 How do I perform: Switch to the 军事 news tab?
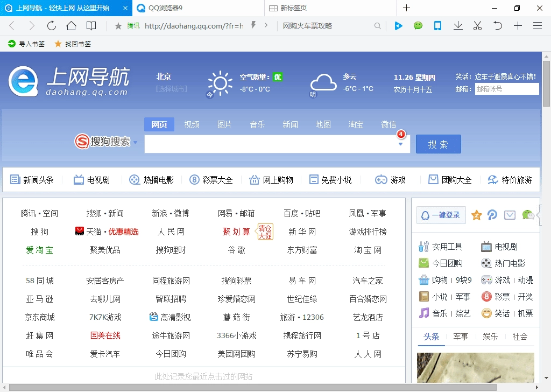click(x=461, y=337)
